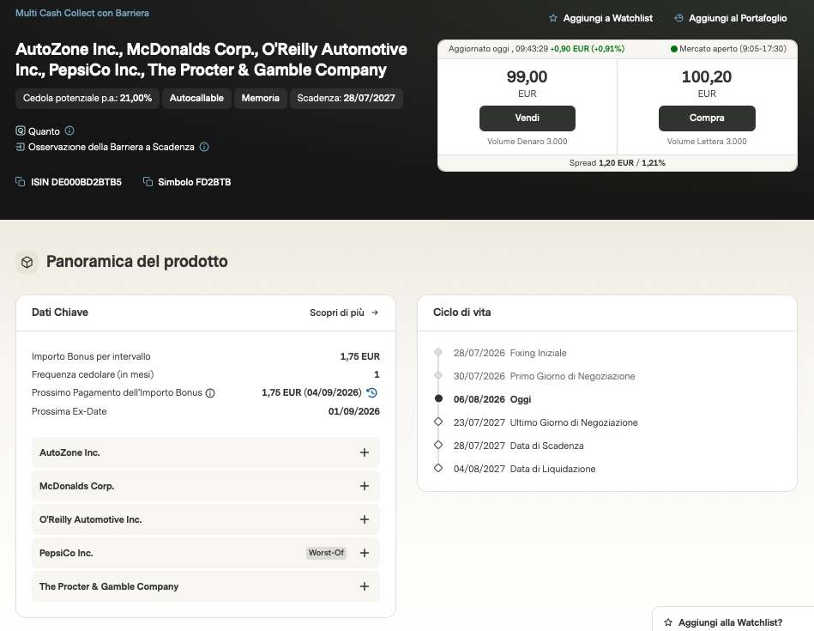Click the Memoria tag
The image size is (814, 631).
(x=260, y=98)
